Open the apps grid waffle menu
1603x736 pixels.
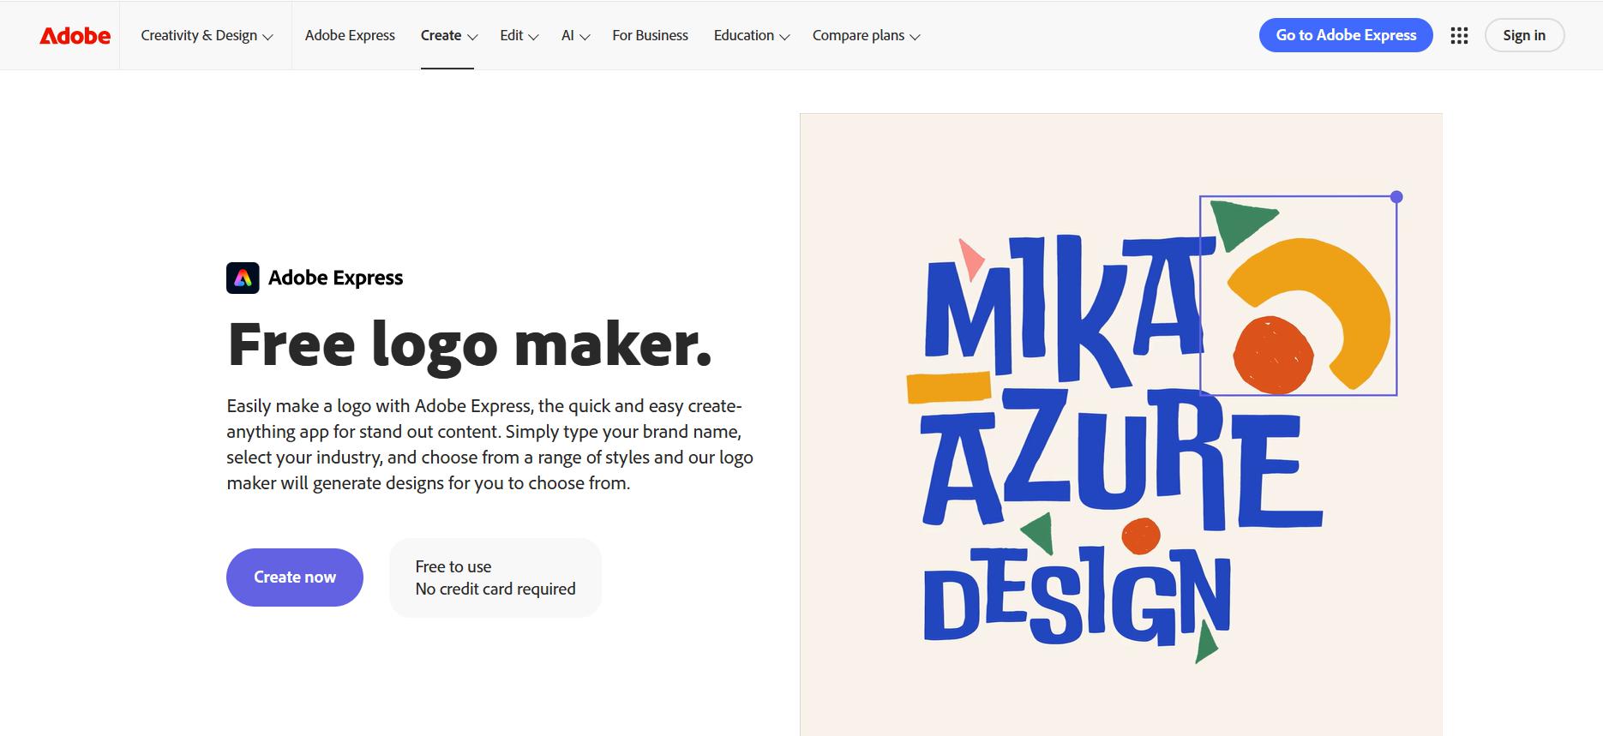point(1459,35)
